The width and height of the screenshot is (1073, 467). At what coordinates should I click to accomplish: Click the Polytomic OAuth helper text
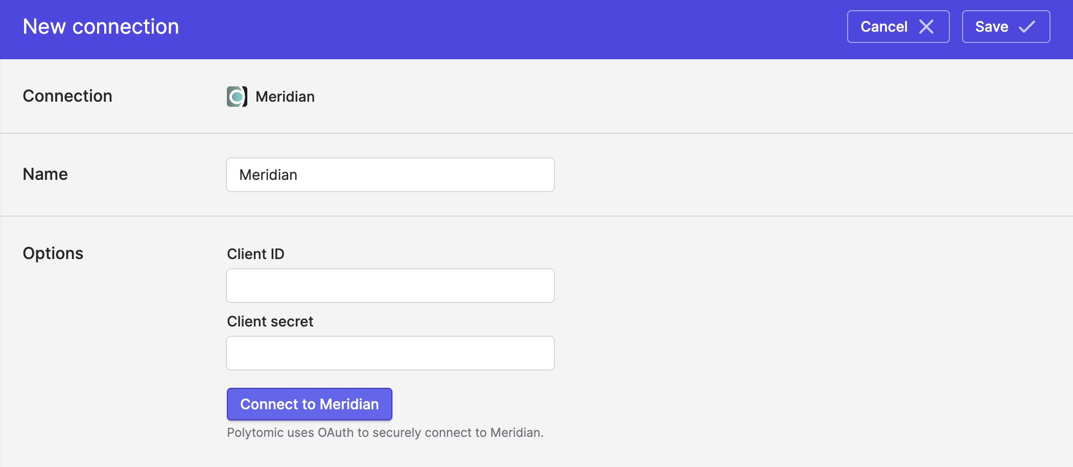(385, 433)
